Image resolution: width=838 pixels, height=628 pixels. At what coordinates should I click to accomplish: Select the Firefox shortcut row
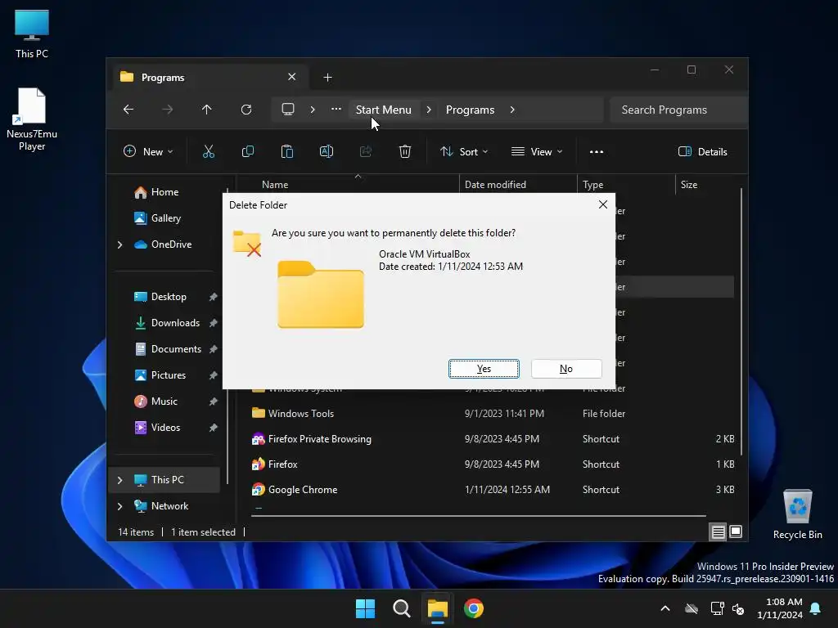click(x=492, y=464)
